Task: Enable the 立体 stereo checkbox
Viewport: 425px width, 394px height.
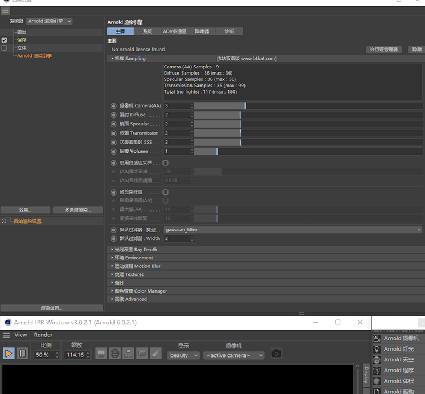Action: (5, 48)
